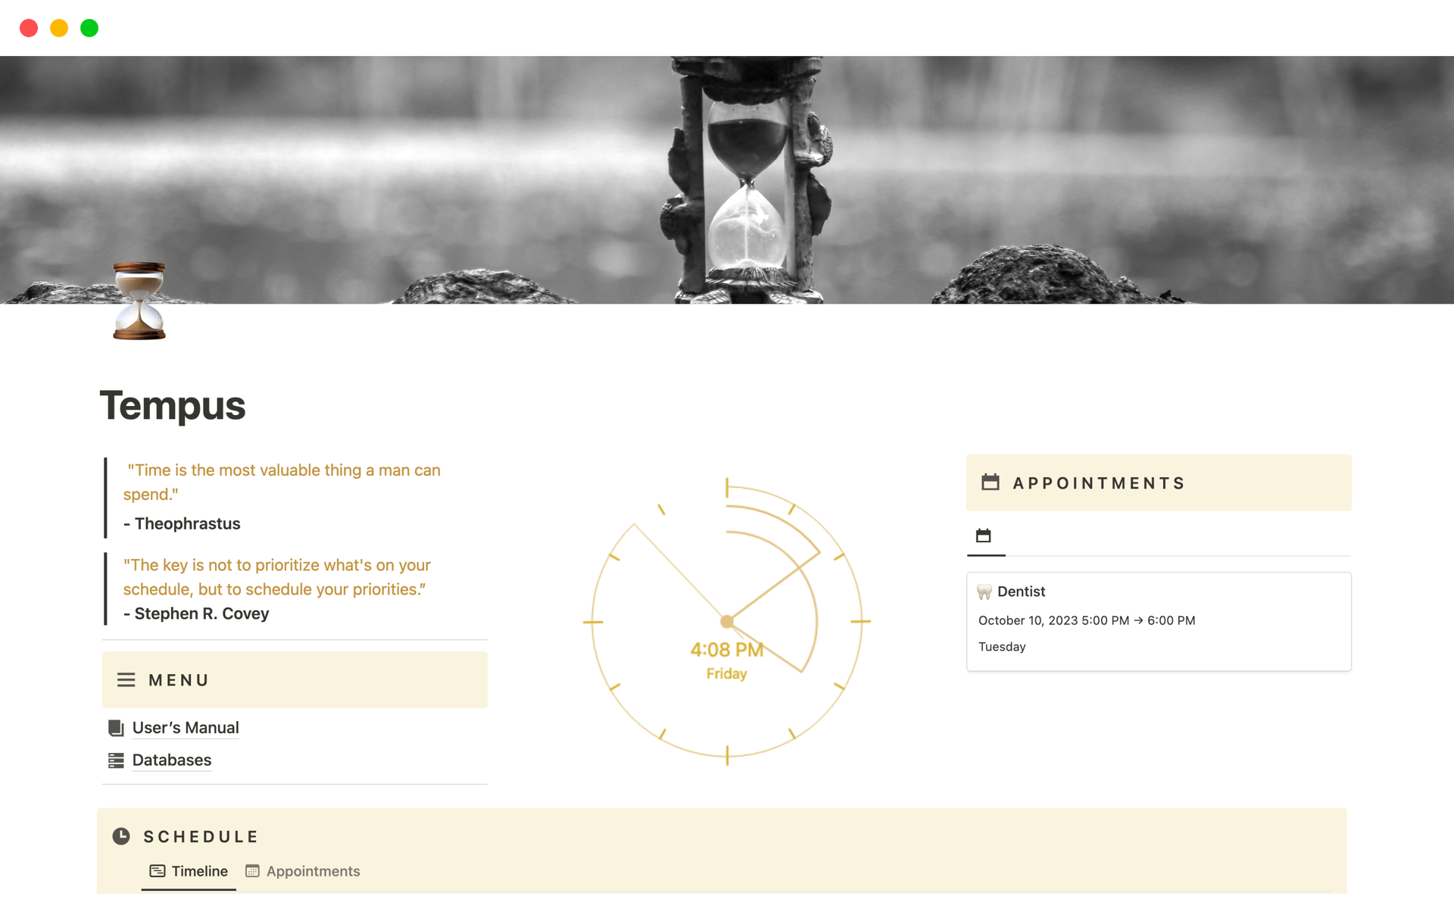
Task: Toggle the macOS red close button
Action: pyautogui.click(x=28, y=27)
